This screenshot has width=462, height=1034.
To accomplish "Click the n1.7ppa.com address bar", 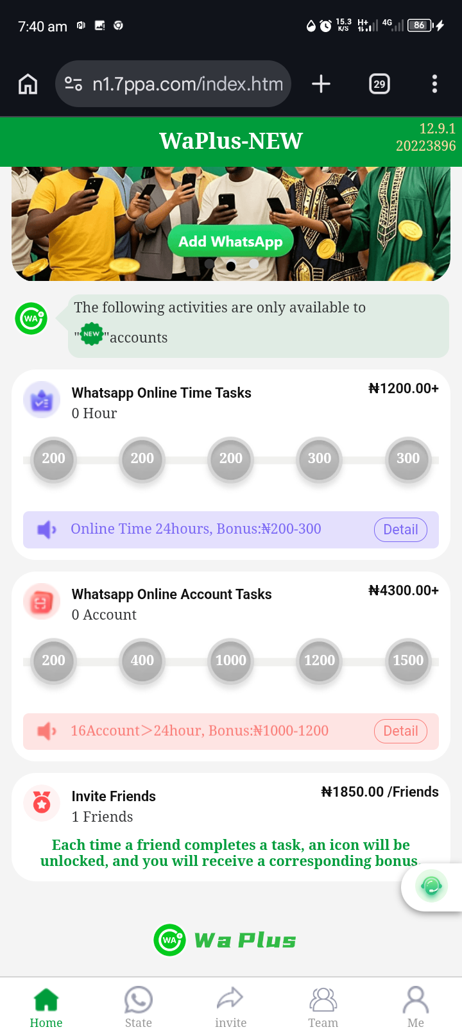I will coord(187,84).
